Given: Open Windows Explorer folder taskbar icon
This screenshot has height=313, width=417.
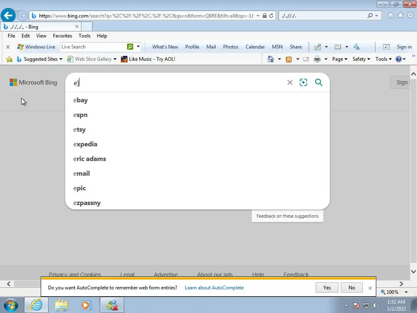Looking at the screenshot, I should (x=62, y=305).
